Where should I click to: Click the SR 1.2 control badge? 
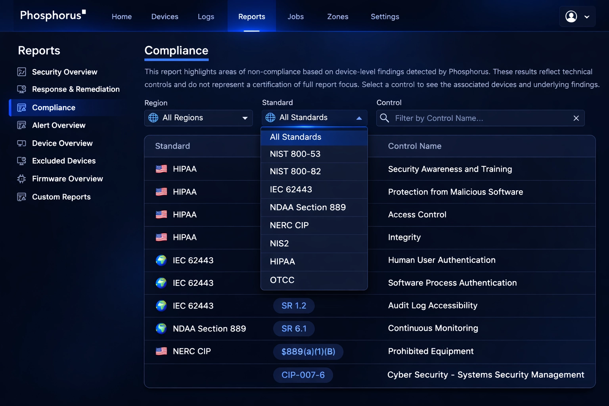pyautogui.click(x=294, y=306)
